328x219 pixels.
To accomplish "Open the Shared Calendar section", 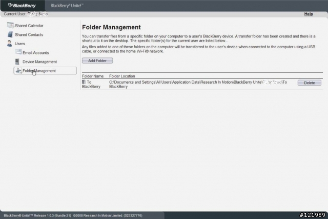I will tap(29, 26).
